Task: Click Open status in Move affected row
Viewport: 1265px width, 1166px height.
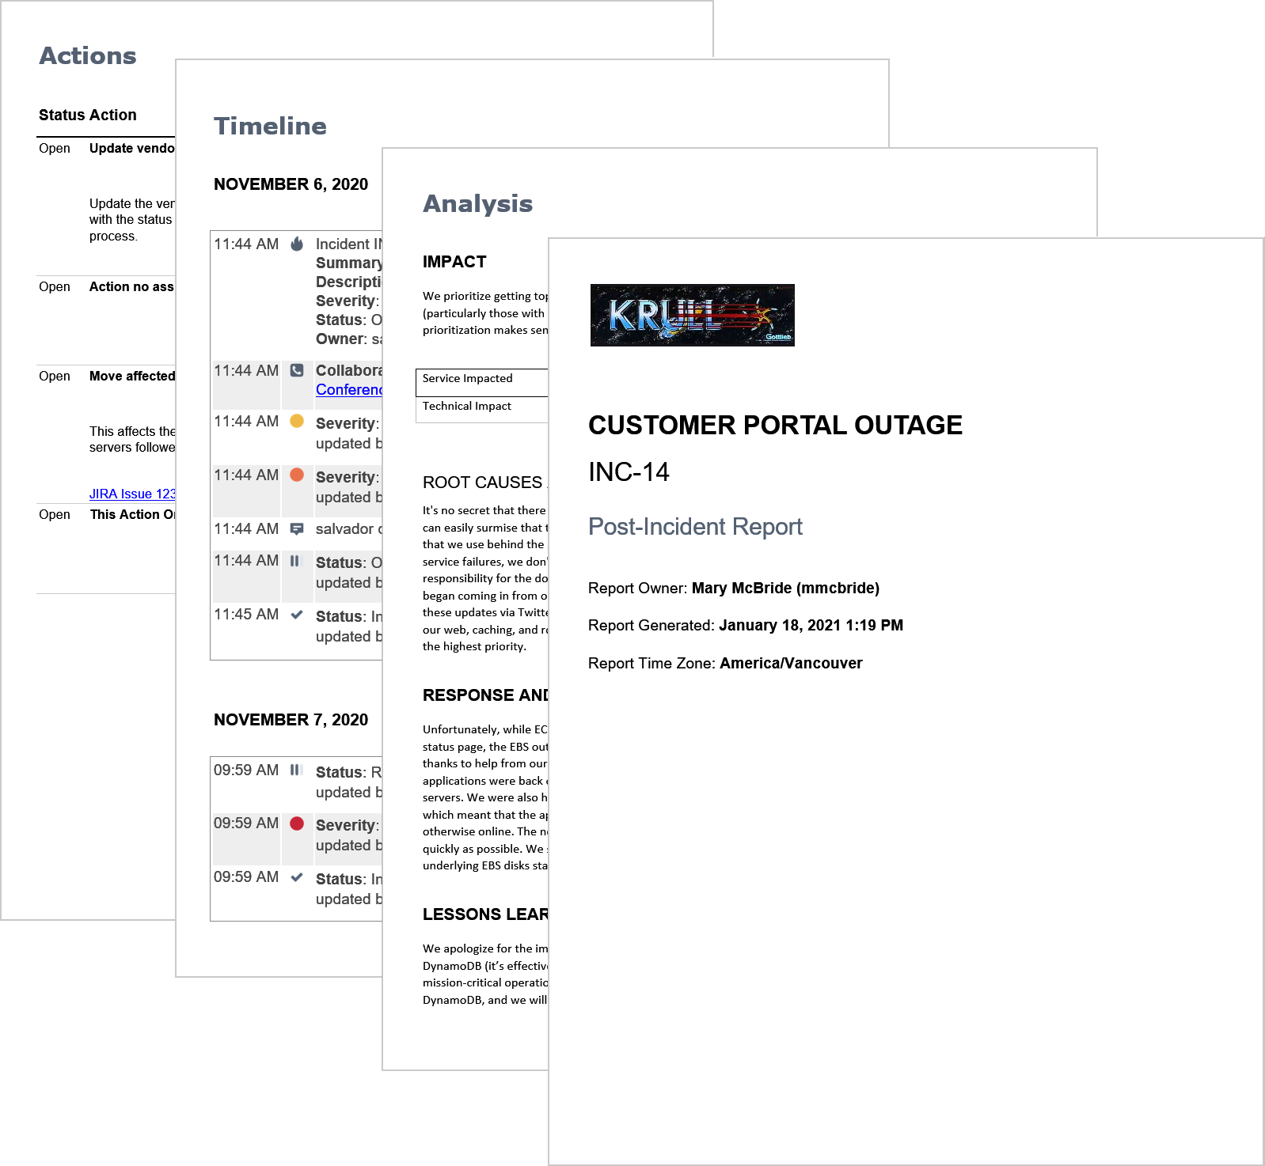Action: click(55, 376)
